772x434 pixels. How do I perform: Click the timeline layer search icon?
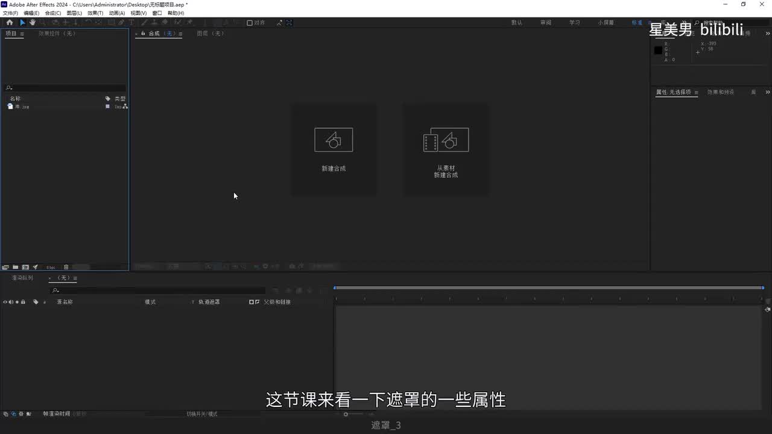coord(55,291)
